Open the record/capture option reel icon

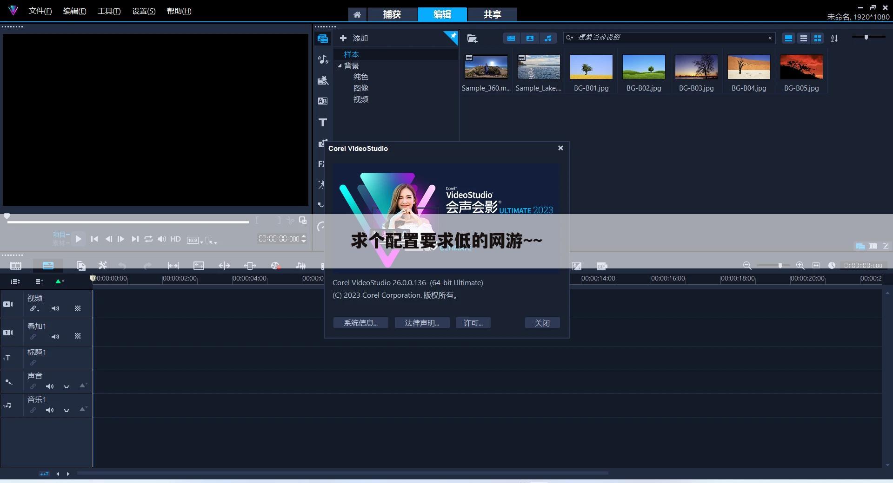[275, 266]
